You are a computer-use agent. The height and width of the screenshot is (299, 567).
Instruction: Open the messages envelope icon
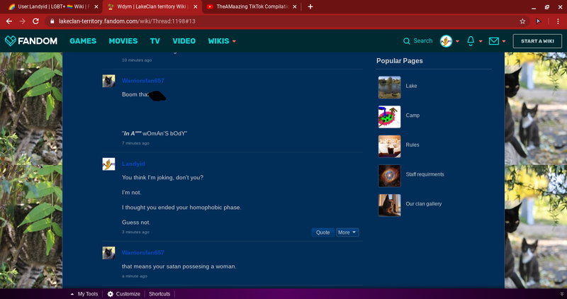click(x=494, y=41)
